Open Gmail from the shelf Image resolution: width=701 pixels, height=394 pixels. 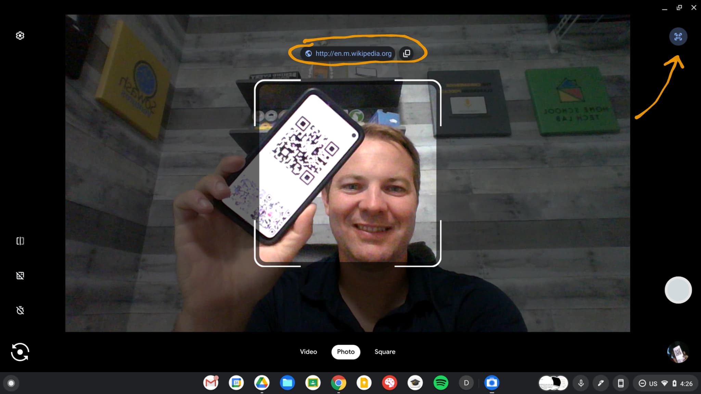(x=211, y=383)
